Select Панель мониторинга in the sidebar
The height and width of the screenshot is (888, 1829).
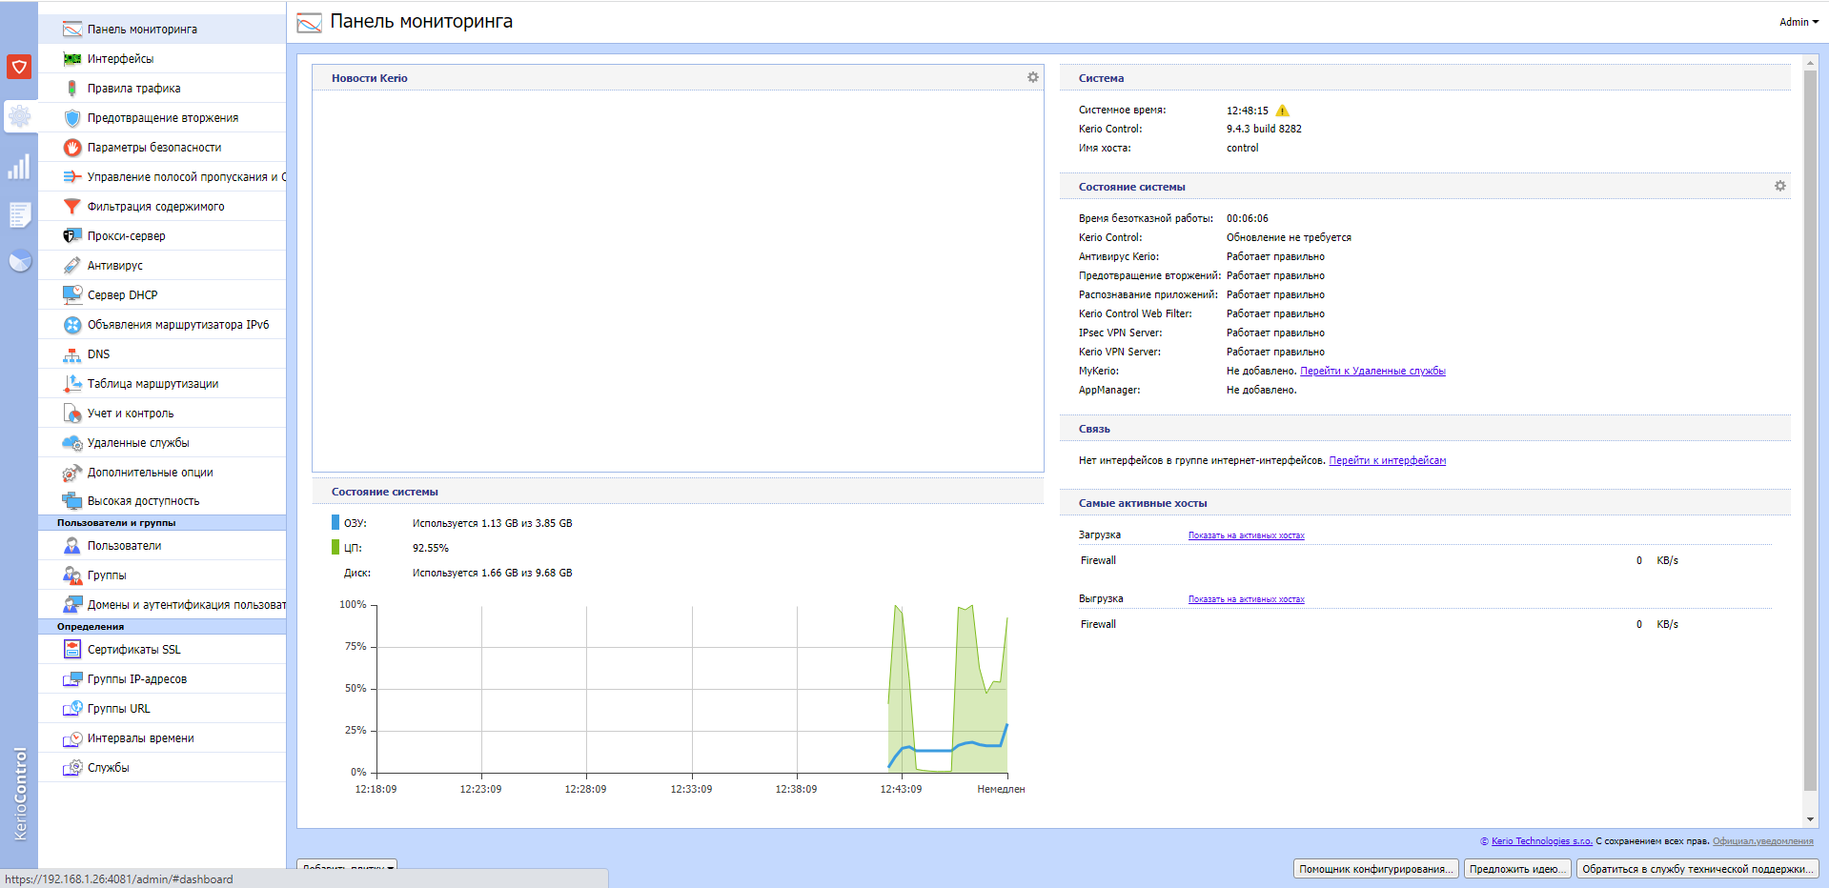pyautogui.click(x=162, y=30)
